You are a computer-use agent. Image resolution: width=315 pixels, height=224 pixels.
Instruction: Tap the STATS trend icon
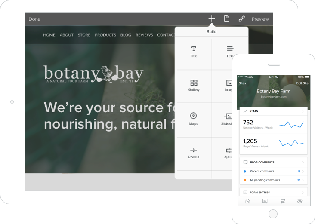[245, 111]
